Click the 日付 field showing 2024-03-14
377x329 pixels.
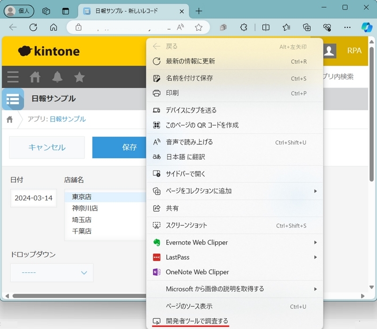[33, 197]
